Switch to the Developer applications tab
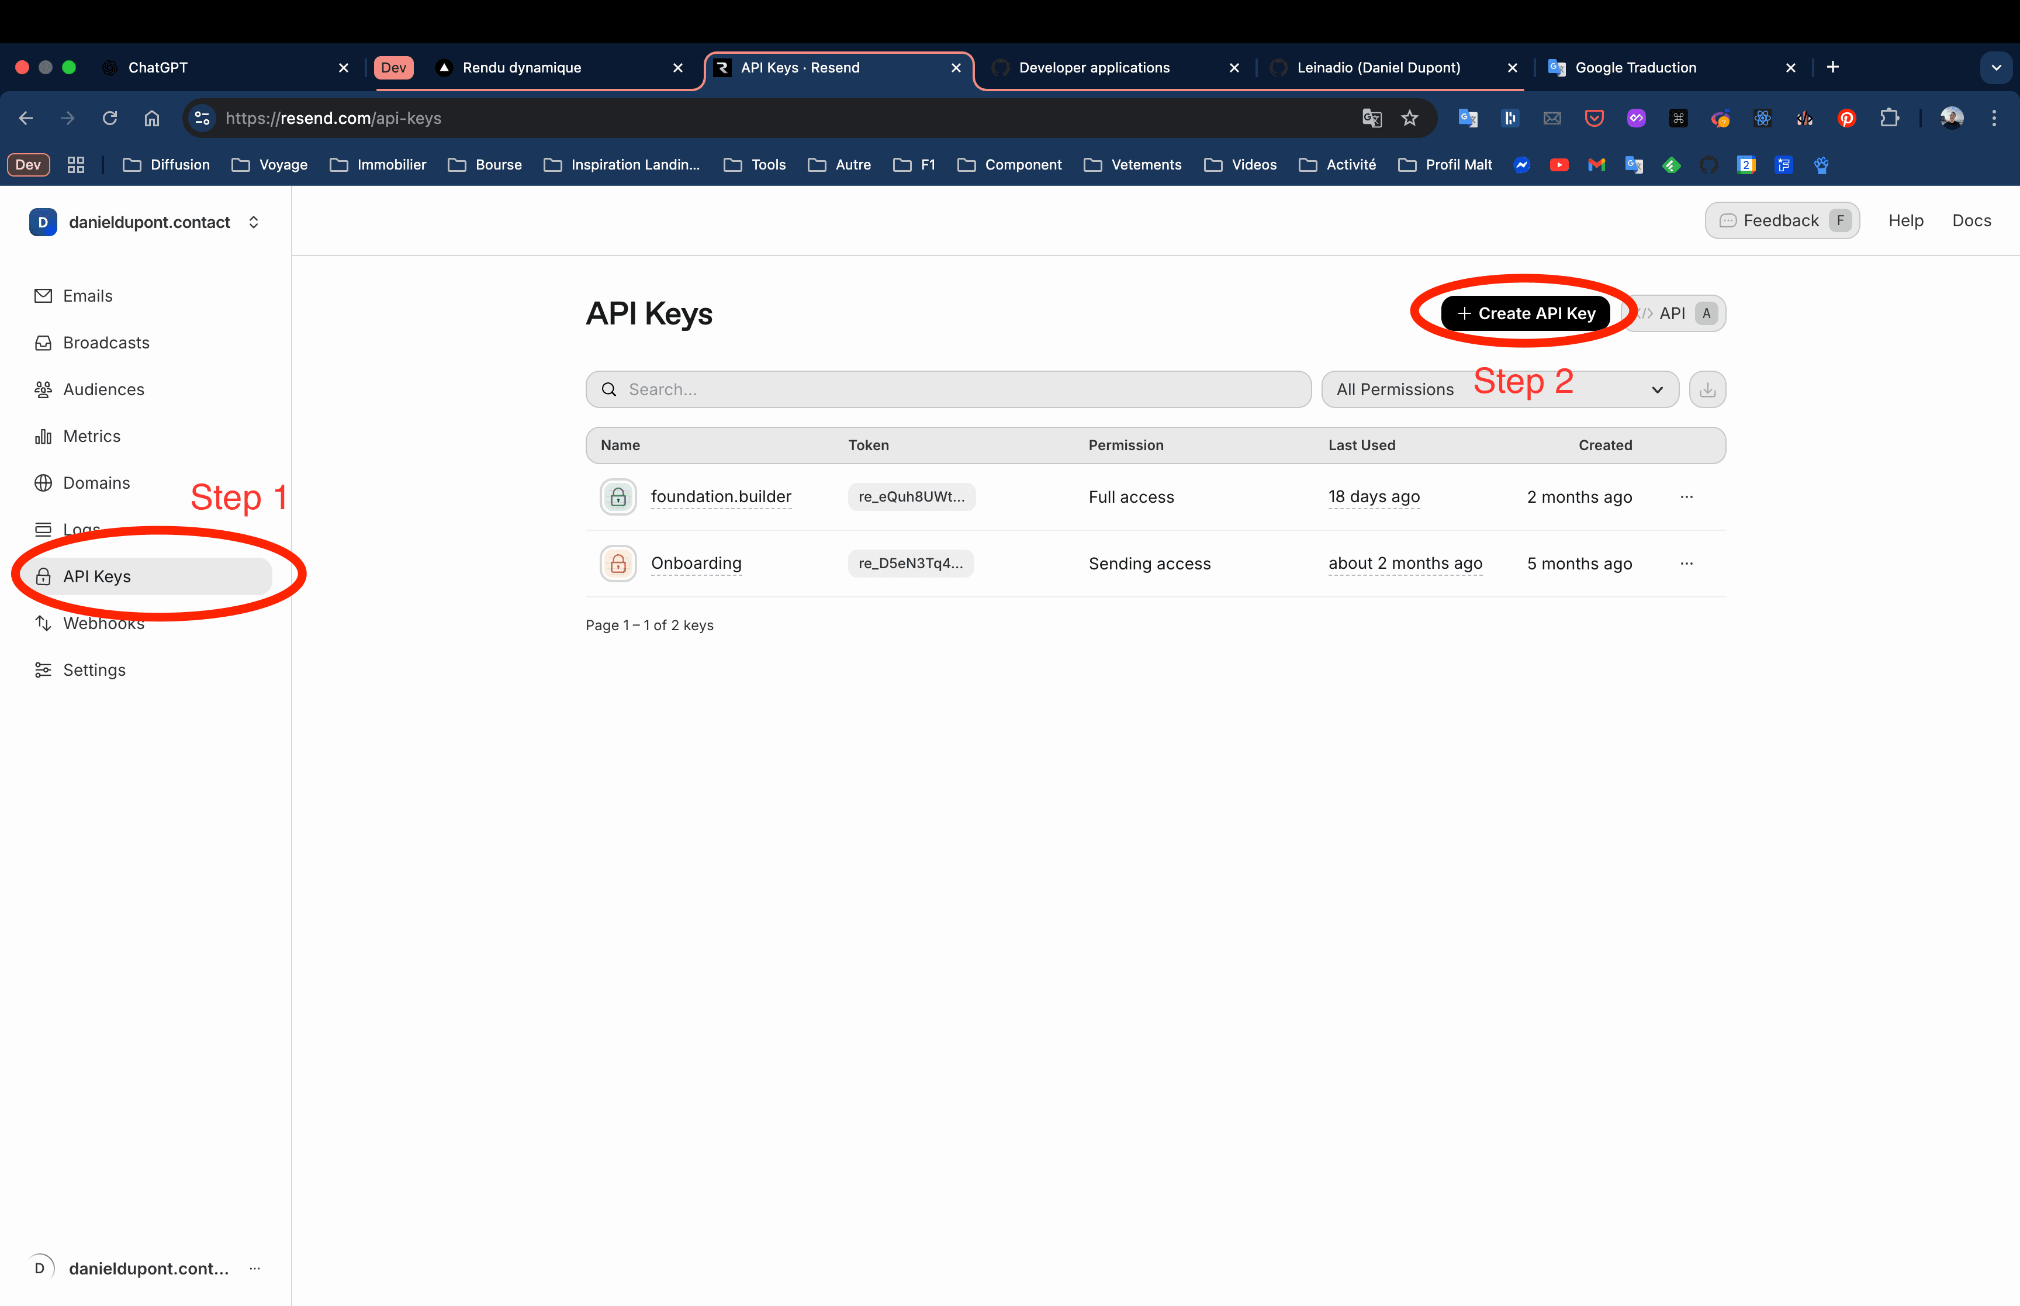 click(1094, 68)
